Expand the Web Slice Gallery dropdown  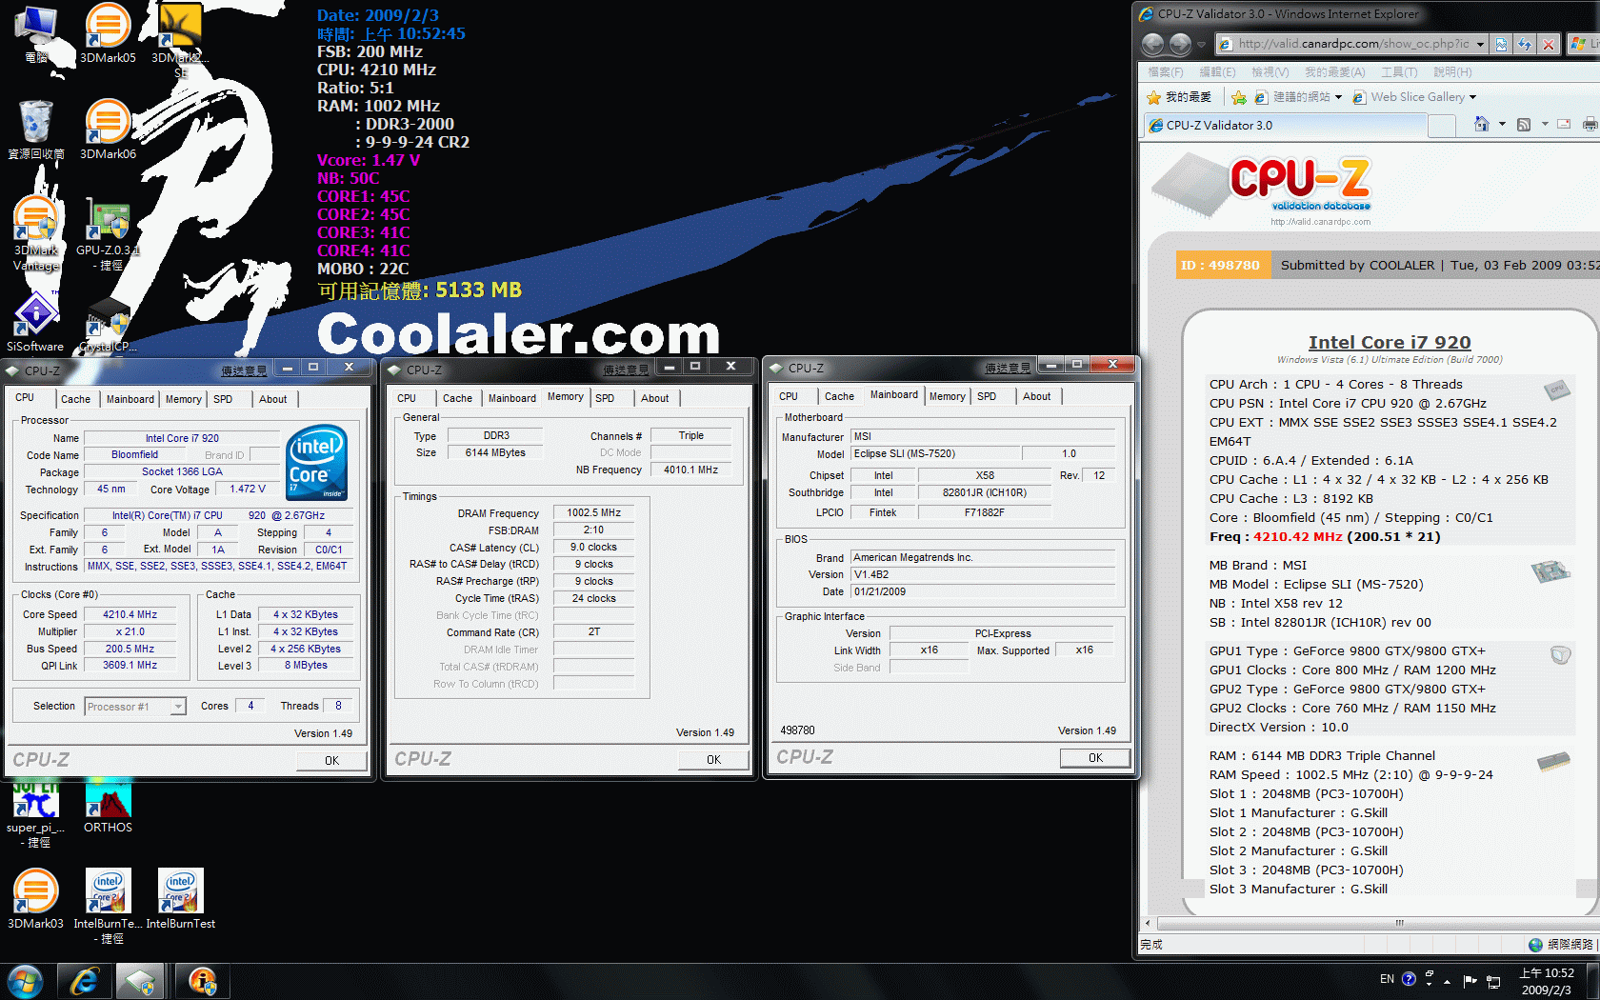click(1473, 97)
